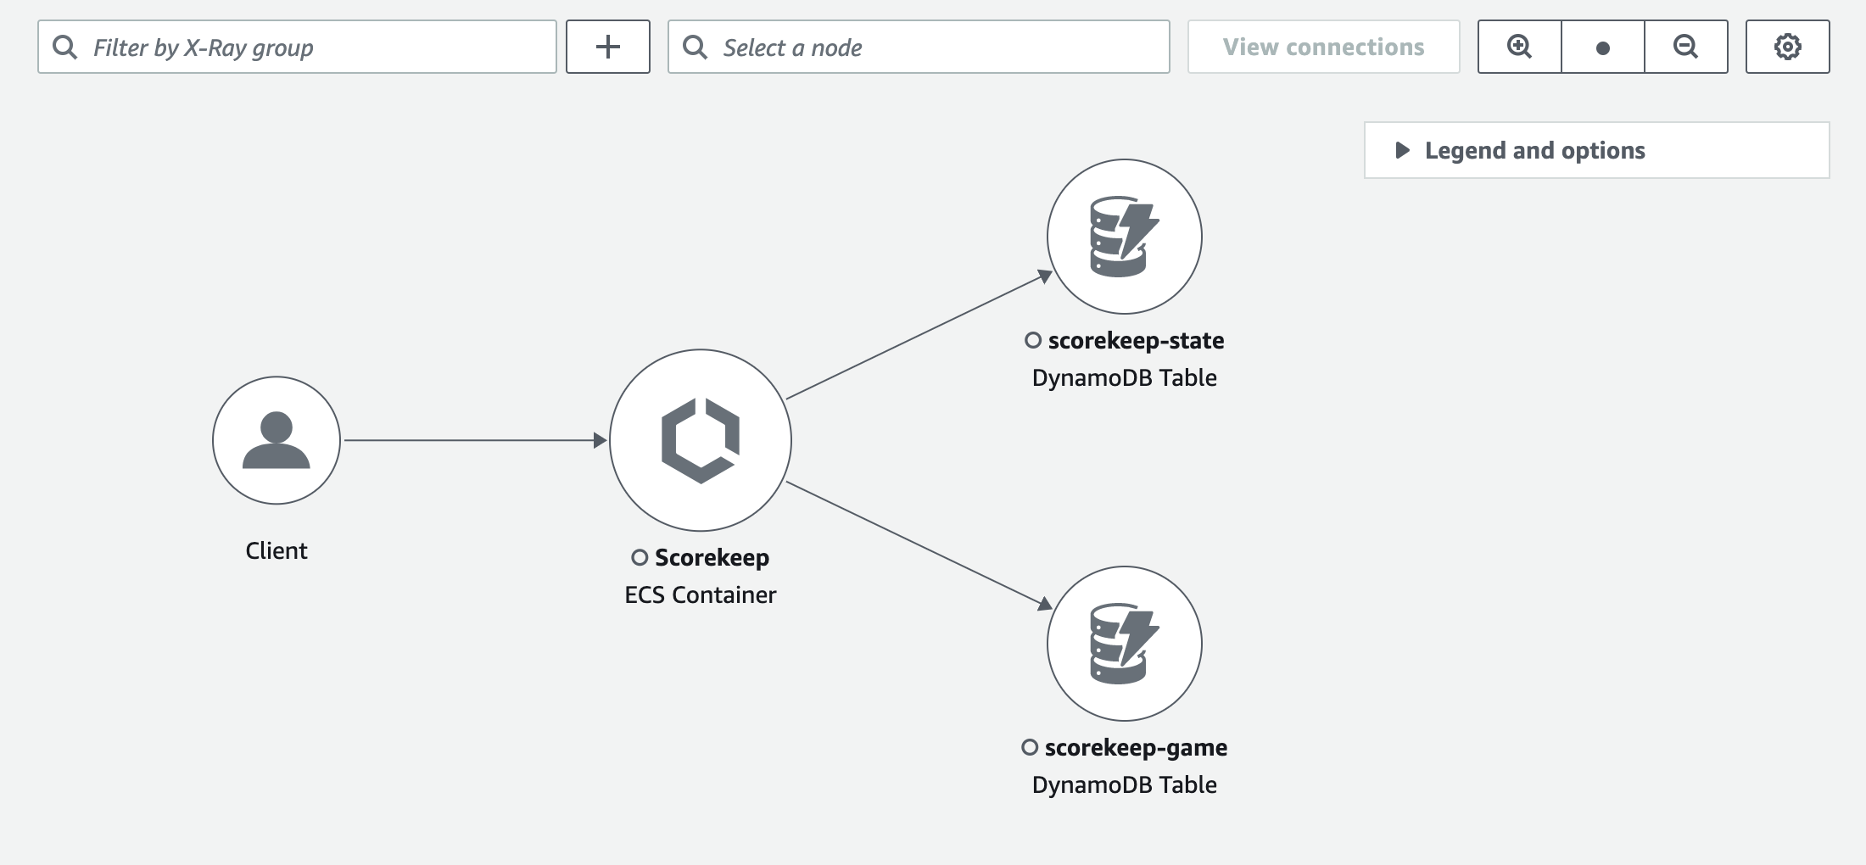This screenshot has height=865, width=1866.
Task: Select the radio circle next to Scorekeep label
Action: pos(640,557)
